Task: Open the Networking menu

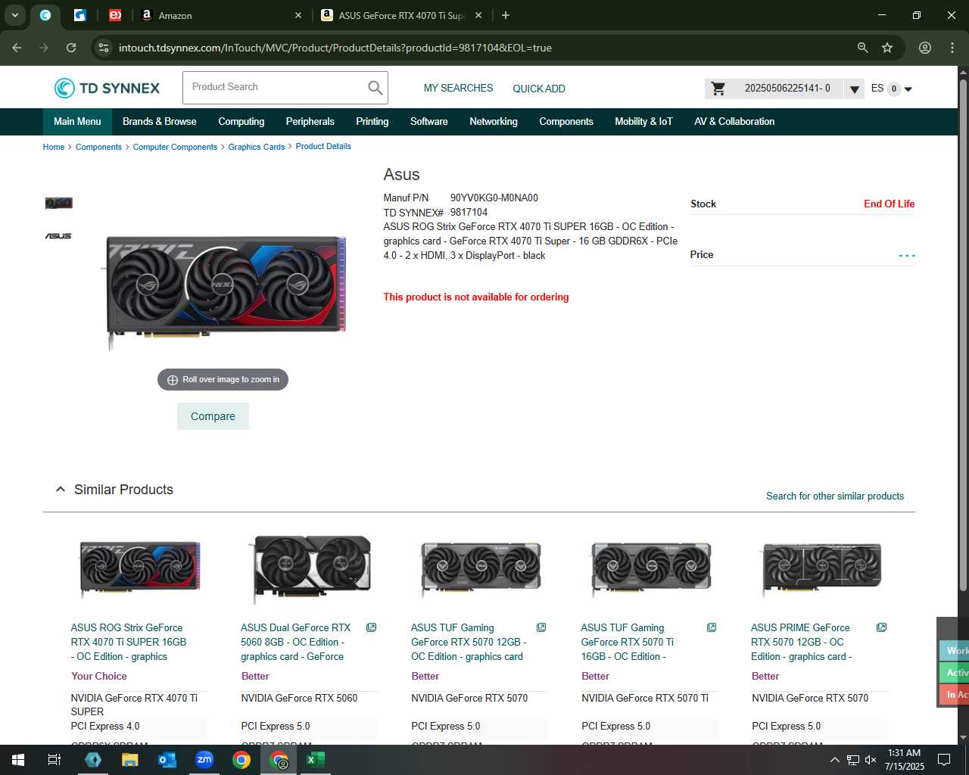Action: 494,122
